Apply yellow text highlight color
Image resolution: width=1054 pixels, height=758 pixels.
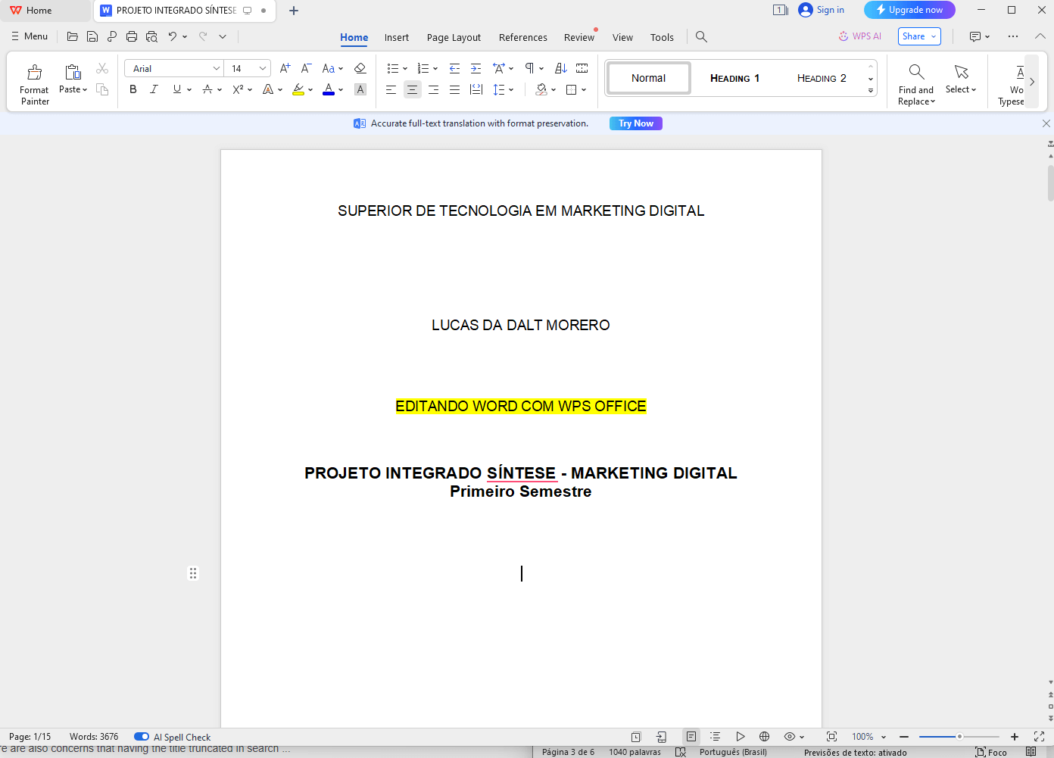298,89
